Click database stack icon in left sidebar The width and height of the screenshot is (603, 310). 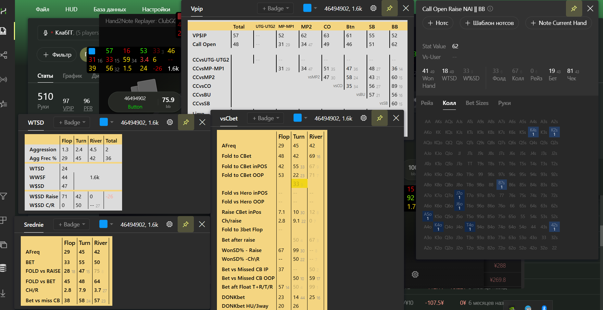(3, 268)
